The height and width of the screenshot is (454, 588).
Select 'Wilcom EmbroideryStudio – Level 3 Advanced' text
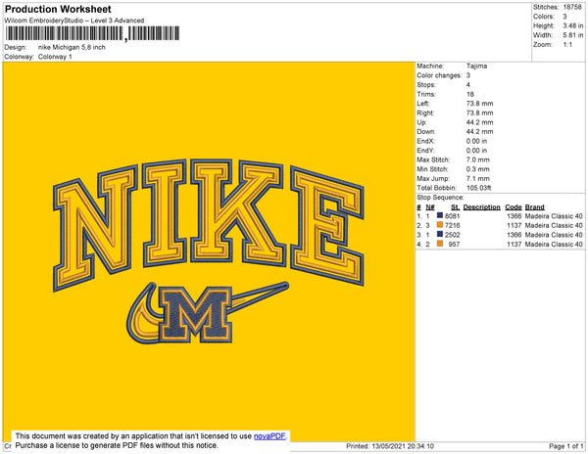tap(74, 21)
